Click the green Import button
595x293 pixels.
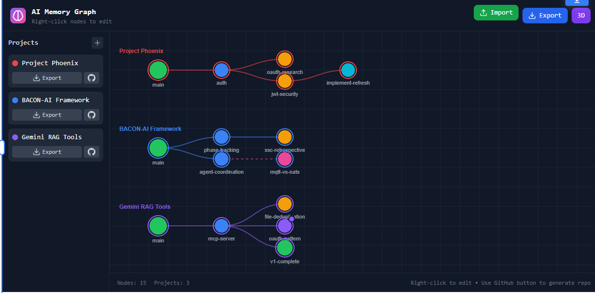point(496,13)
